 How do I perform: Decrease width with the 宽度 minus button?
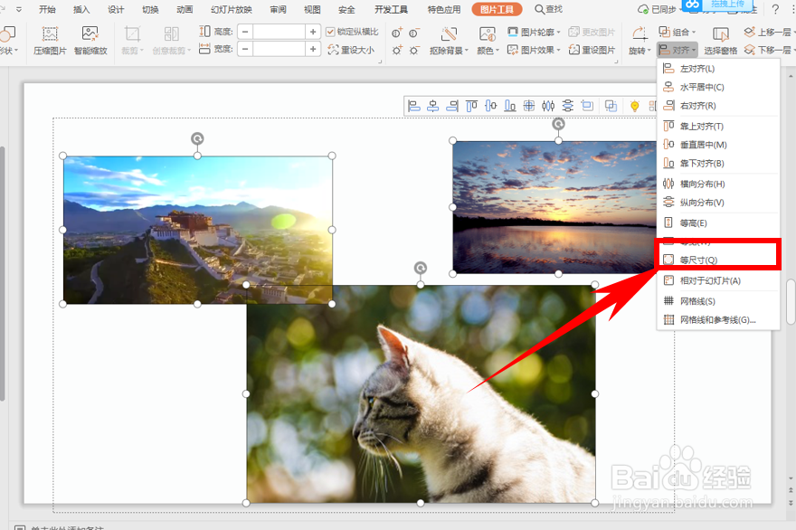tap(245, 49)
